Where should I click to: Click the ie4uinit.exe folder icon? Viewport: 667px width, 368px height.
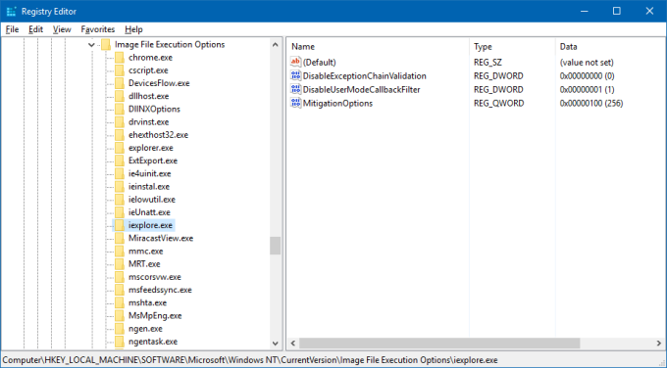coord(120,173)
